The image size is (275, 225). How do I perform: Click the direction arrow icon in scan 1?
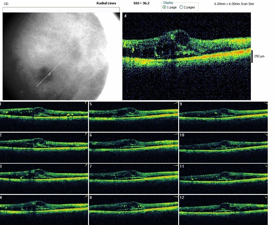tap(85, 103)
